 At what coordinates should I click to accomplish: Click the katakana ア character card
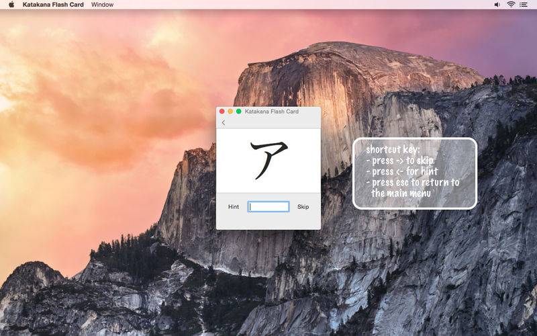(x=269, y=160)
